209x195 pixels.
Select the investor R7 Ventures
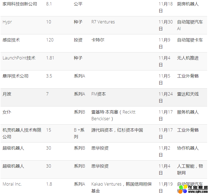(103, 22)
